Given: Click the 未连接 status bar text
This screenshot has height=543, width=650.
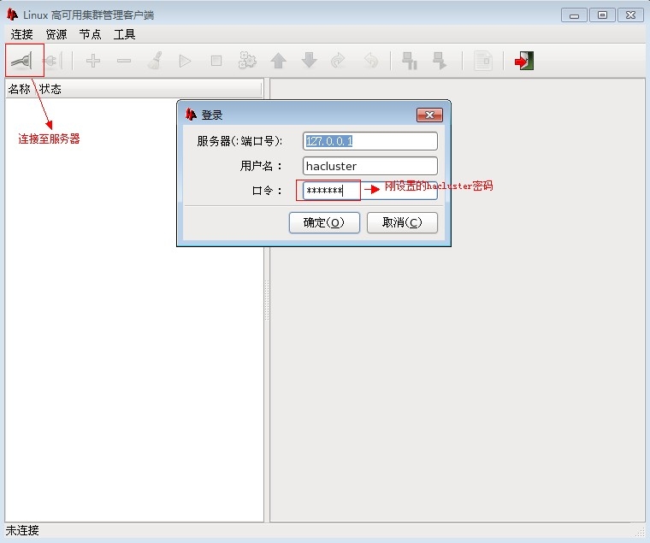Looking at the screenshot, I should click(22, 530).
